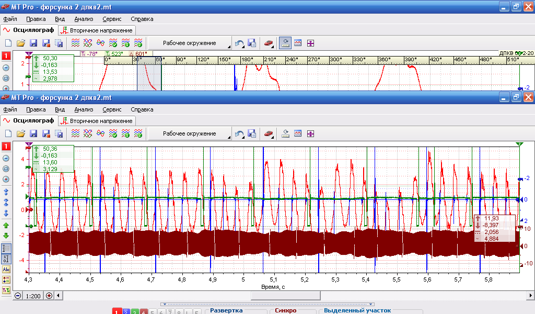535x314 pixels.
Task: Open the Рабочее окружение dropdown in the front window
Action: [x=189, y=133]
